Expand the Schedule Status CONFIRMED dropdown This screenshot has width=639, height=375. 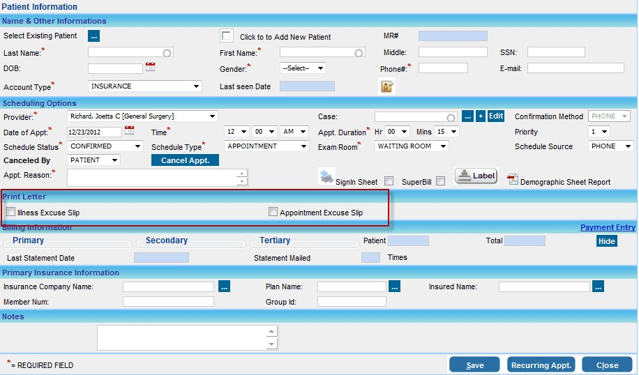click(105, 146)
